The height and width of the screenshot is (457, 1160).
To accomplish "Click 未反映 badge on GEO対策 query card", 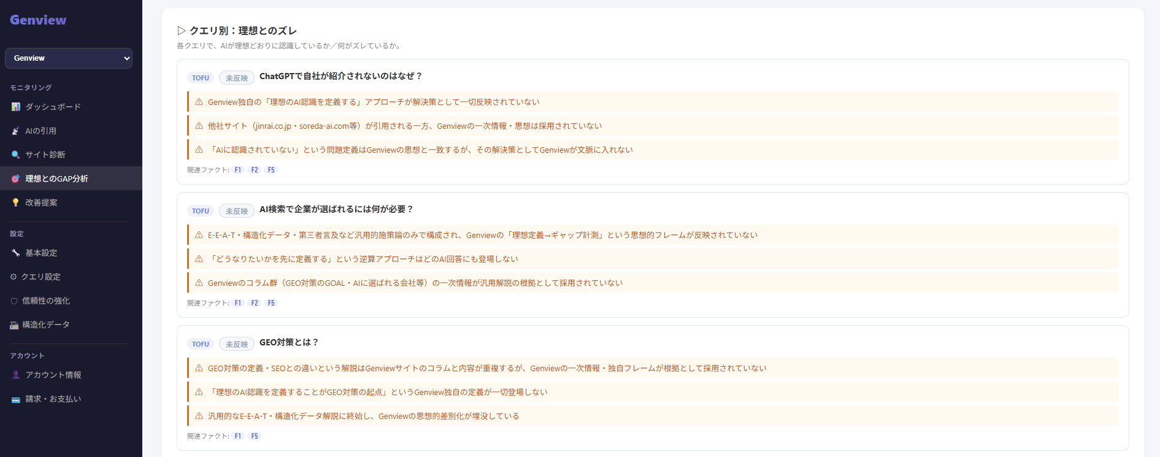I will pos(237,344).
